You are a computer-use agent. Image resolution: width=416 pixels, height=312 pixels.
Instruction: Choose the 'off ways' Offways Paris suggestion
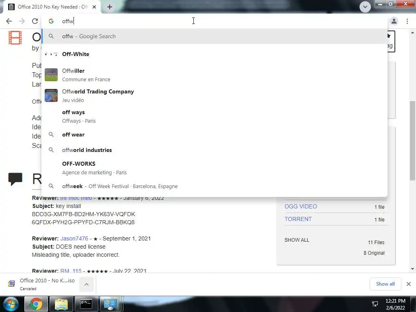click(214, 116)
